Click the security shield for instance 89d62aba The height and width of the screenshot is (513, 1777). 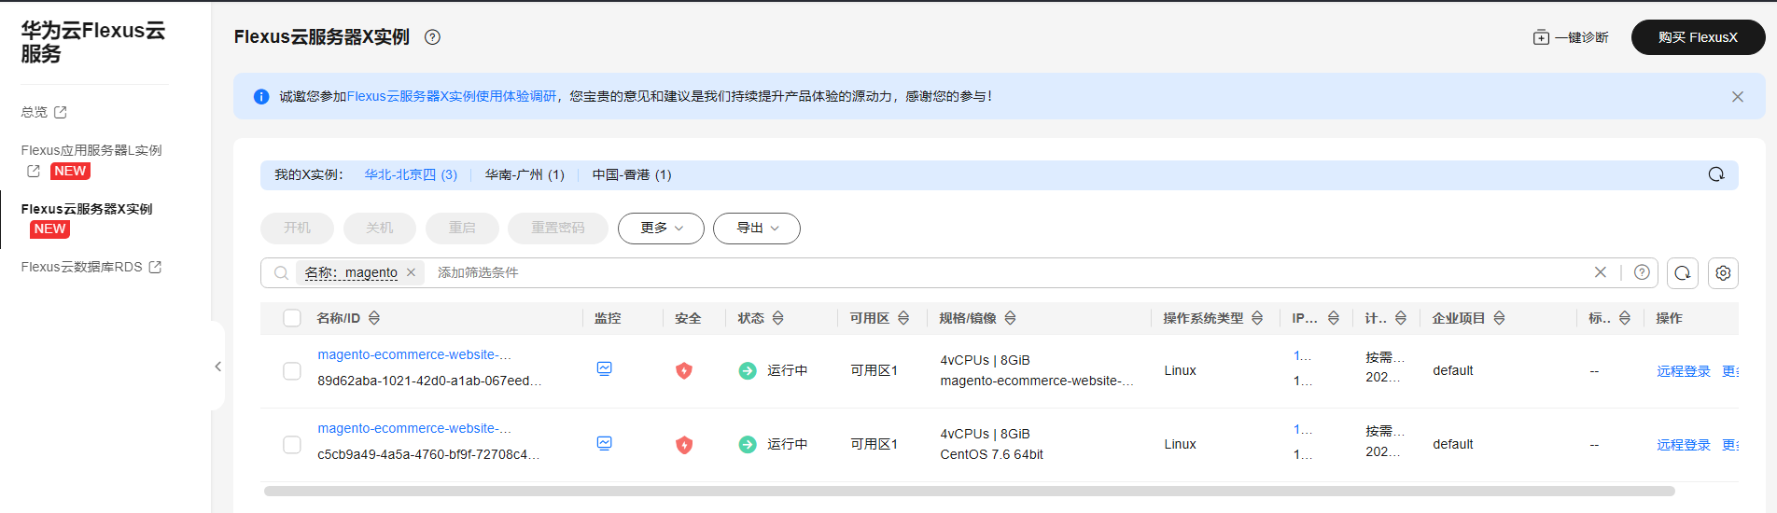click(x=684, y=370)
